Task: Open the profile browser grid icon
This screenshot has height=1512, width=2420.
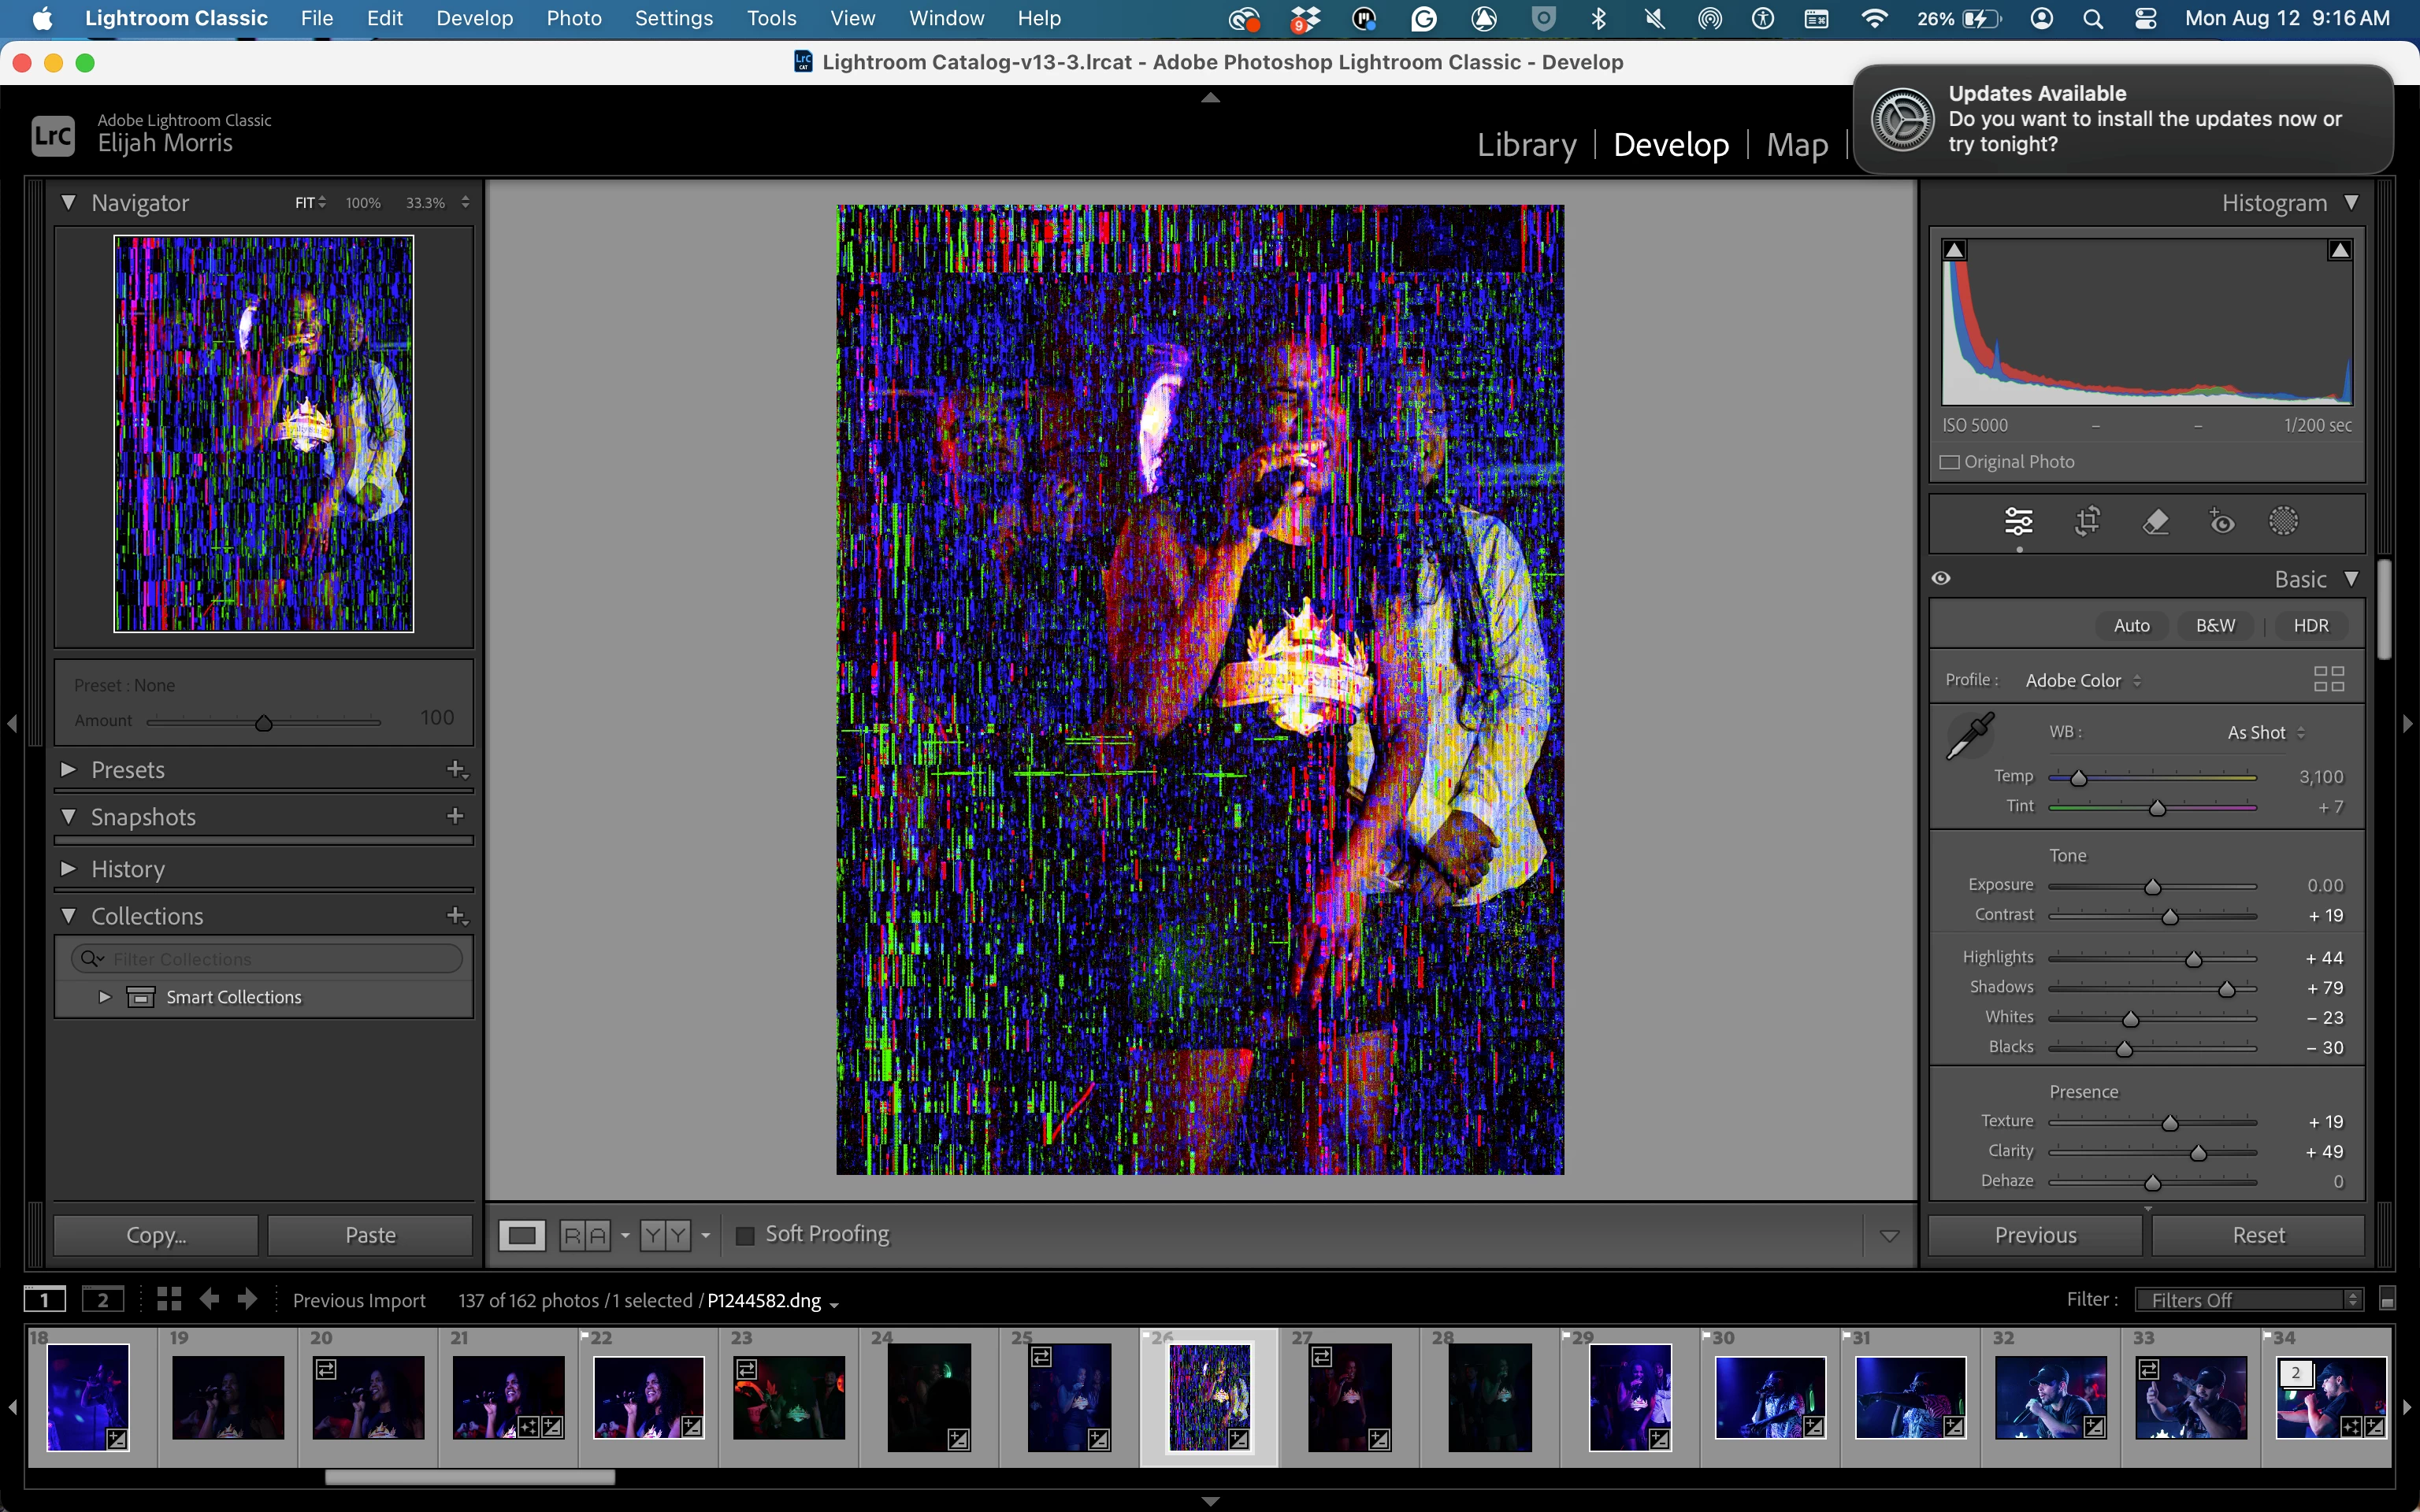Action: (2328, 680)
